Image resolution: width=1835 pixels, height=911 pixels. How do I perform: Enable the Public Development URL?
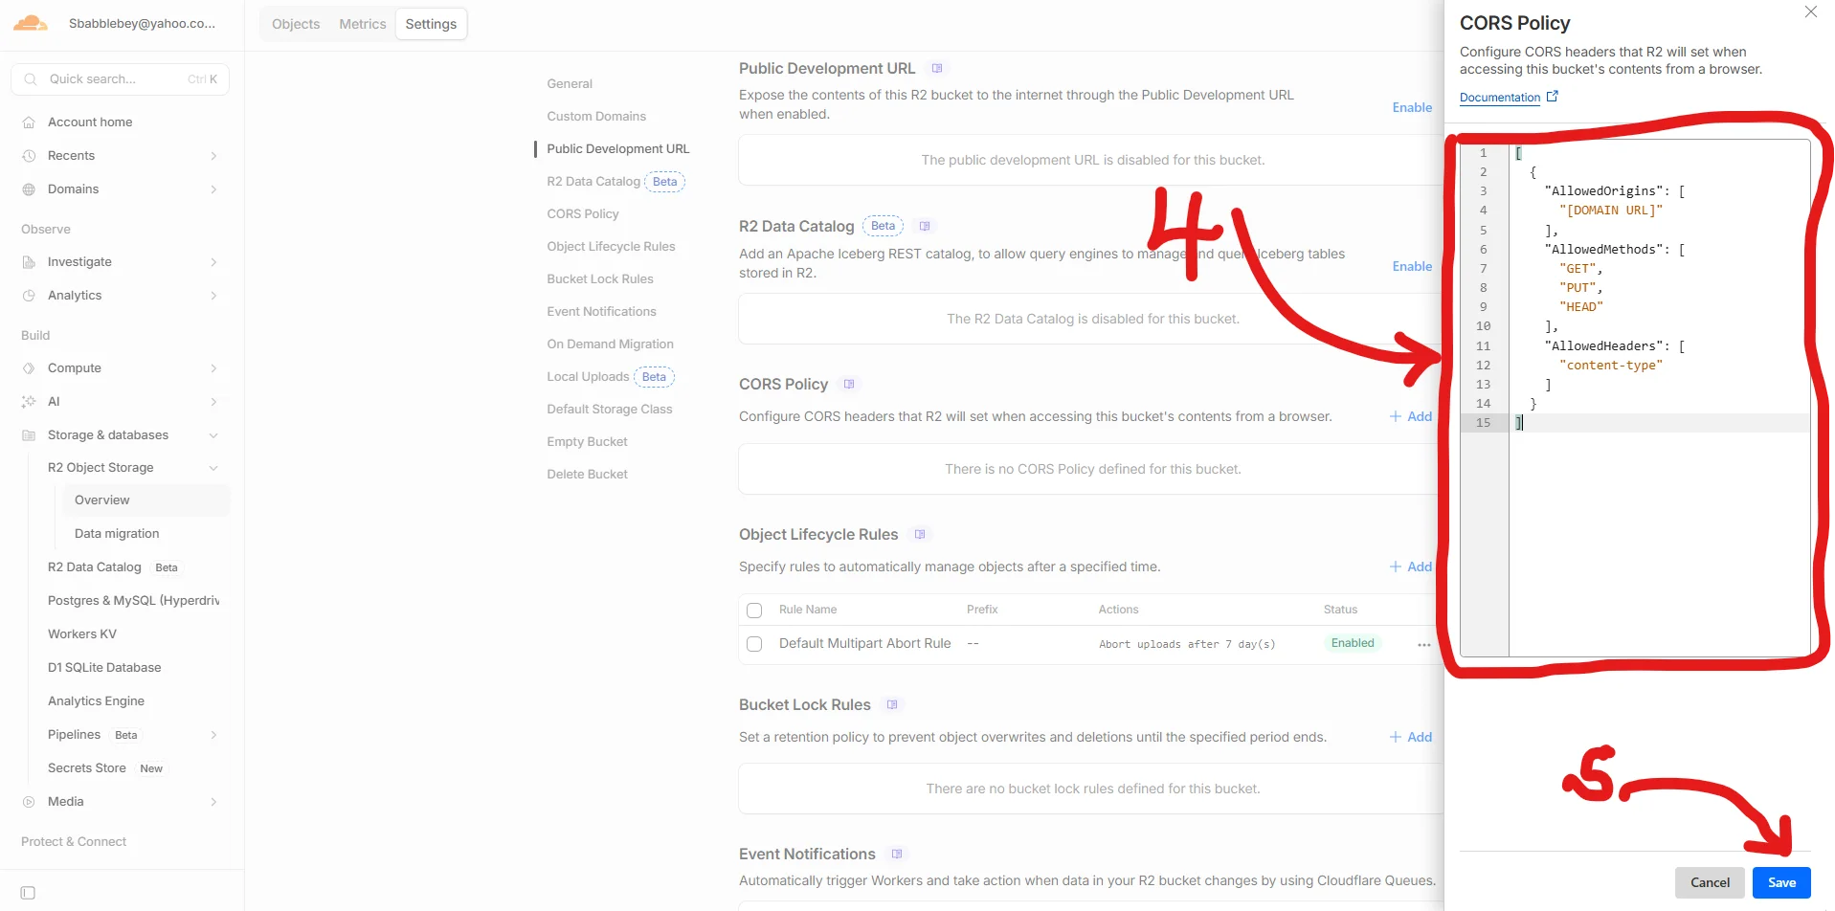click(1412, 107)
